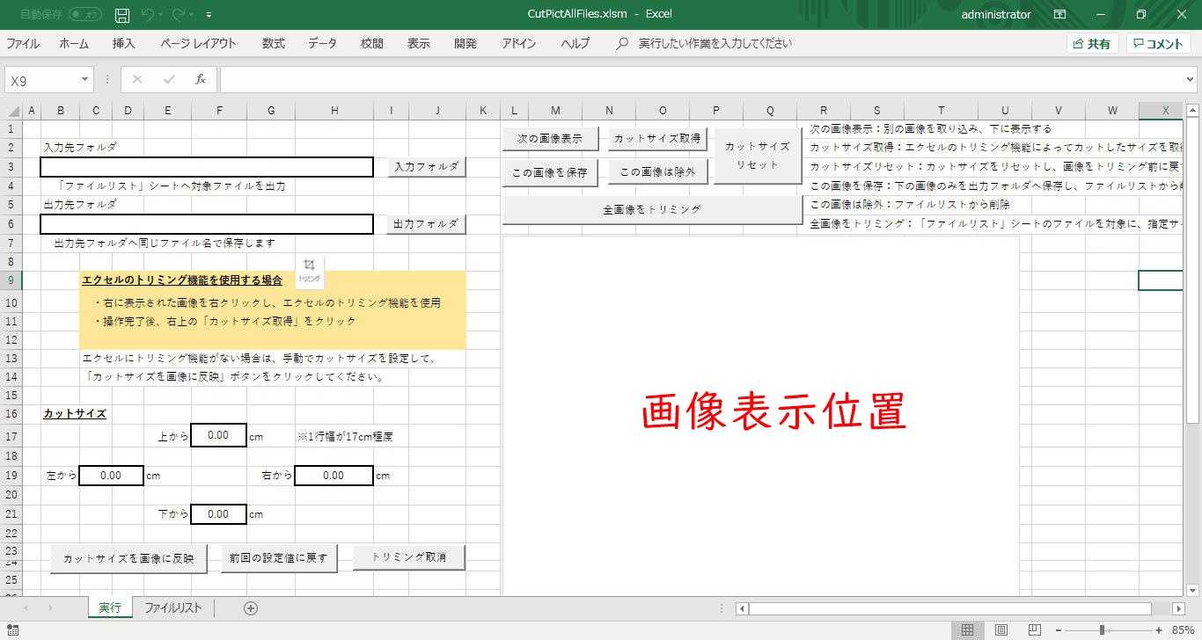Expand the formula bar chevron

(1191, 80)
